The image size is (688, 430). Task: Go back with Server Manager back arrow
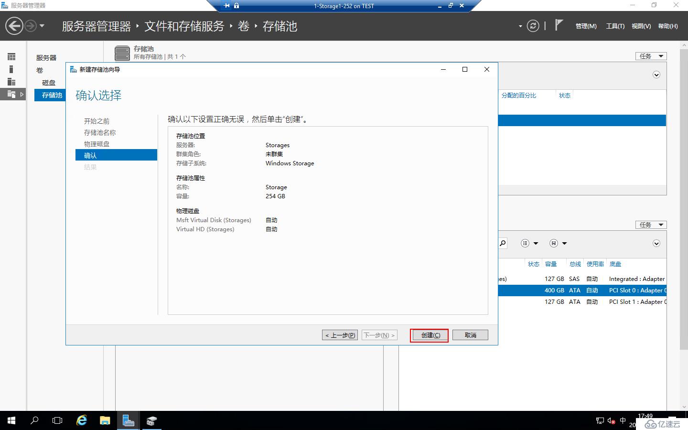click(14, 26)
